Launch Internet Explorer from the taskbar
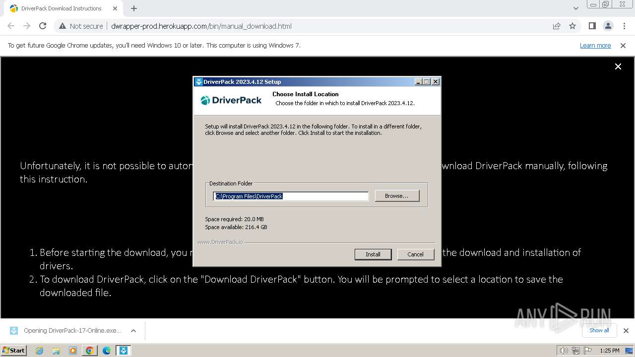The width and height of the screenshot is (635, 357). click(x=40, y=351)
